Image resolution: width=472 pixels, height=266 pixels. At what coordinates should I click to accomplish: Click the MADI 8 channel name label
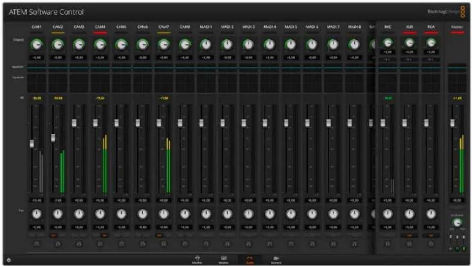(354, 27)
